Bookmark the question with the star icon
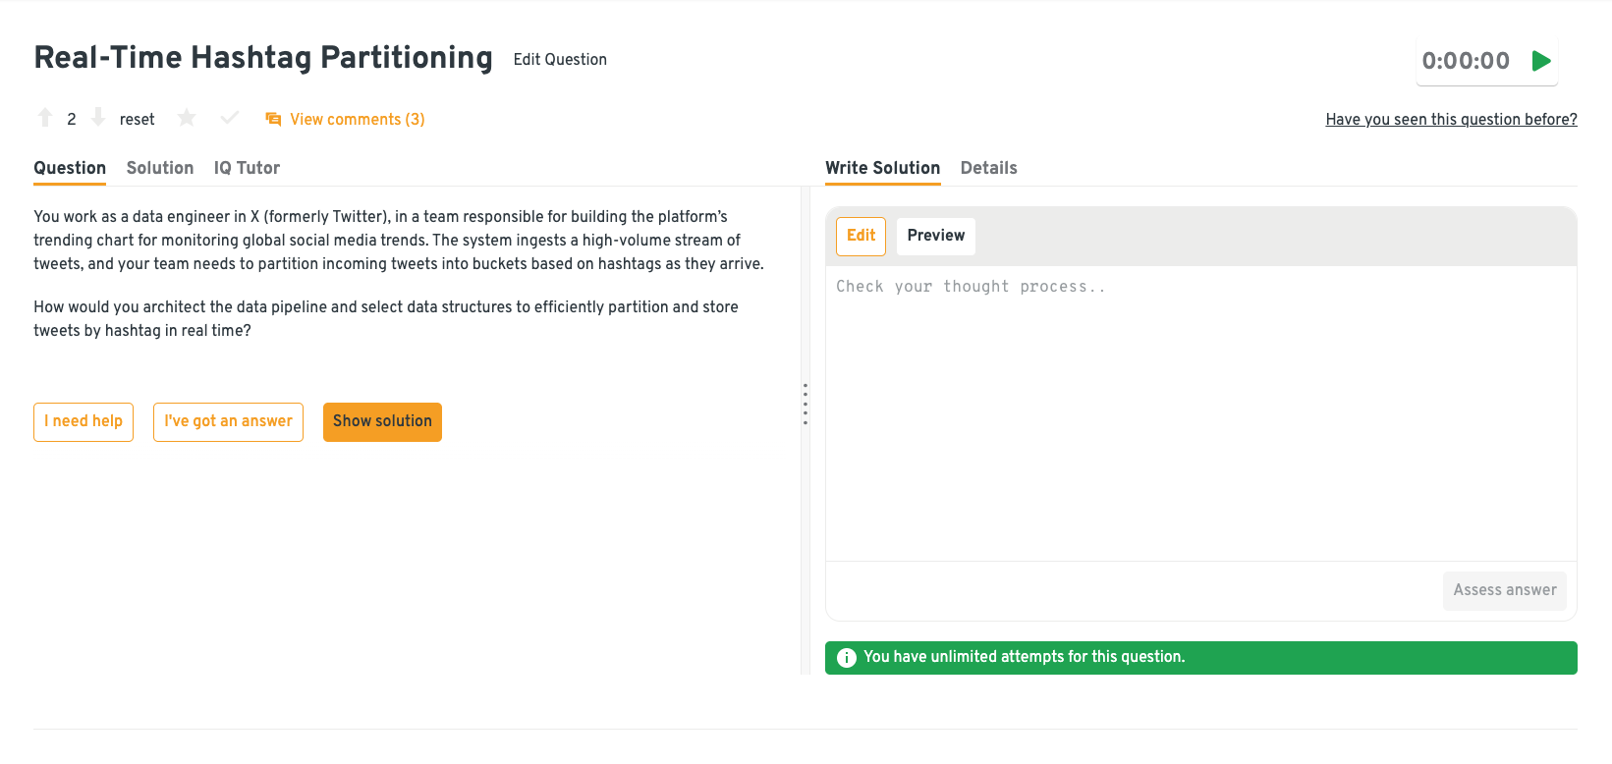1612x764 pixels. point(187,118)
